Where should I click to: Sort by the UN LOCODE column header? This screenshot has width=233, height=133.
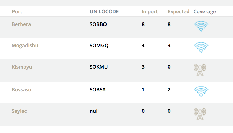click(x=104, y=12)
